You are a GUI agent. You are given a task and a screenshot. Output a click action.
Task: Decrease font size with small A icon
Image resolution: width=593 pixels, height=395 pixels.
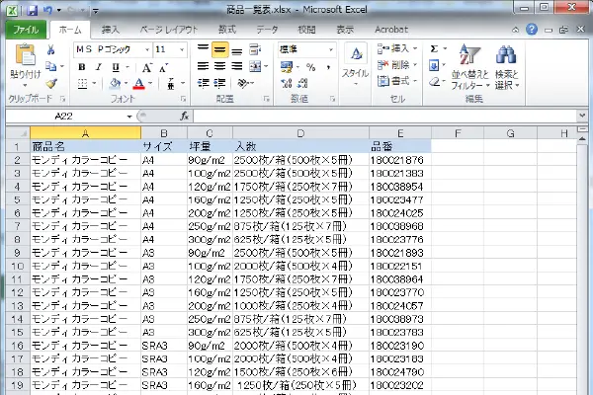163,68
